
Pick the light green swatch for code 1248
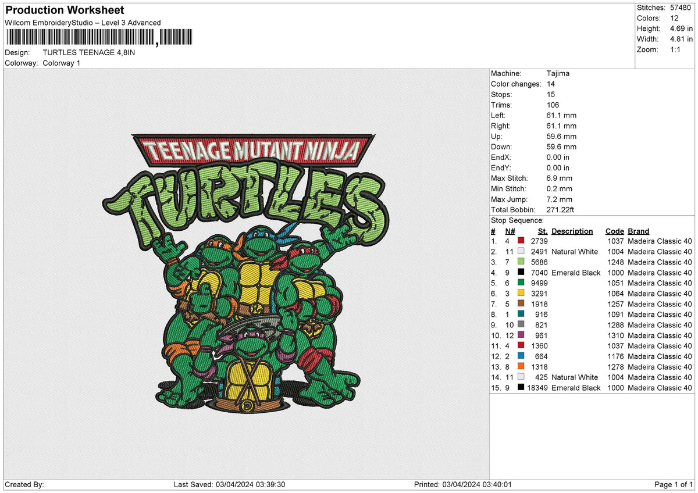tap(521, 262)
